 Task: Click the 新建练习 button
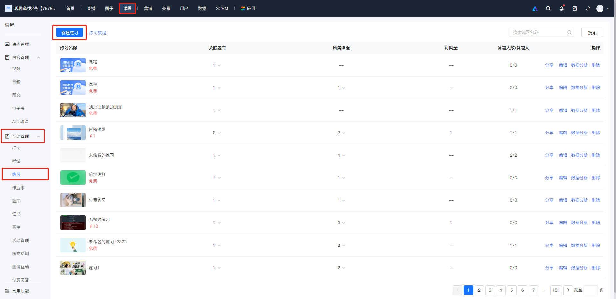70,33
